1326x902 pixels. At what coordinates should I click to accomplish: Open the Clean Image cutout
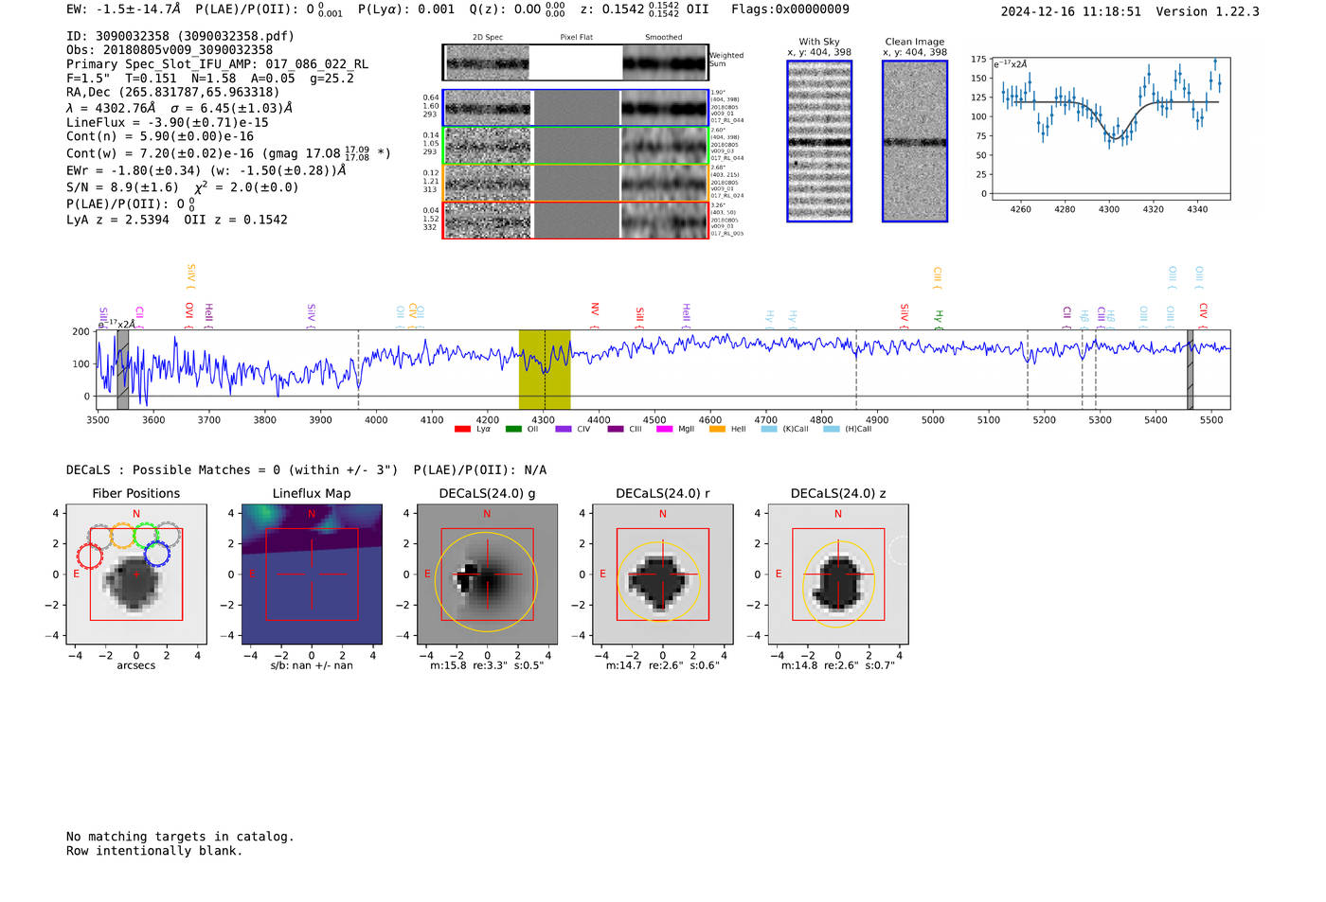click(915, 141)
